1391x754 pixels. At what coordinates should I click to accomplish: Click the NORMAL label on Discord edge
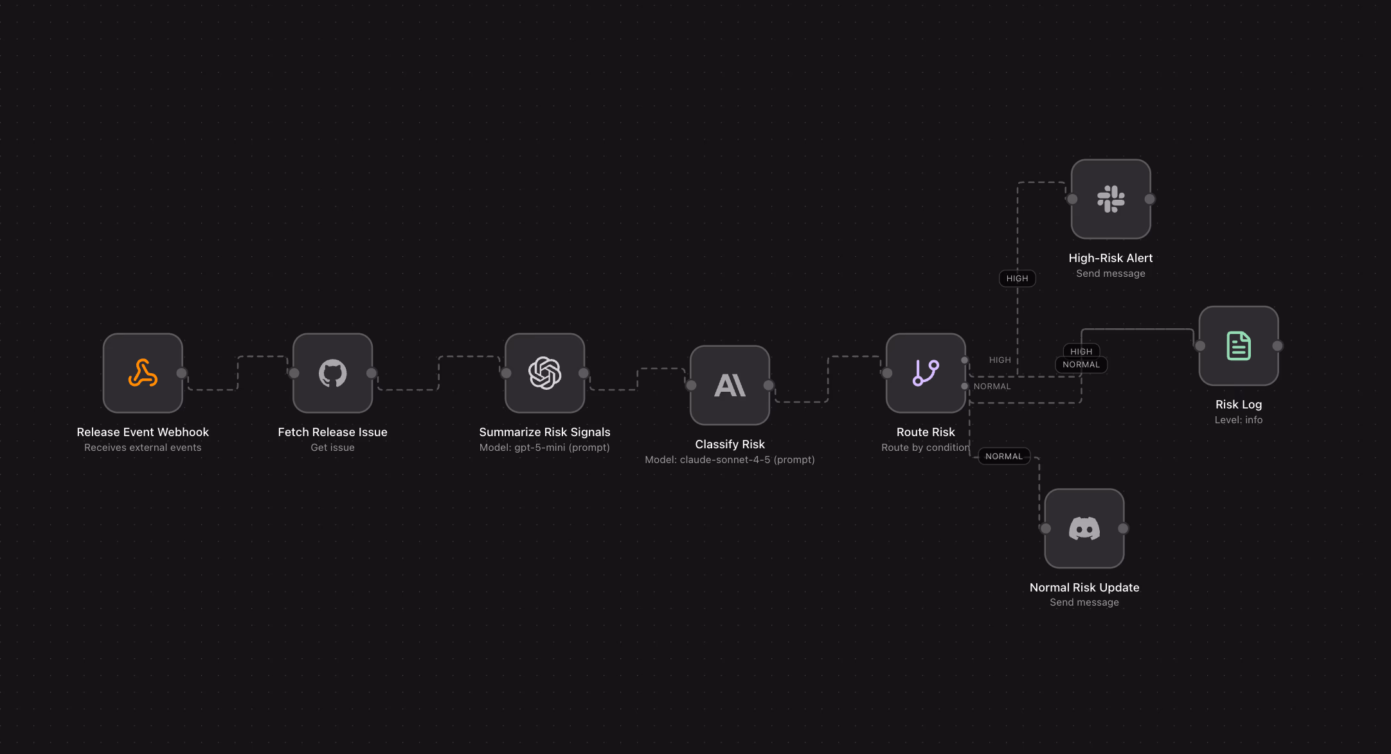[x=1003, y=456]
